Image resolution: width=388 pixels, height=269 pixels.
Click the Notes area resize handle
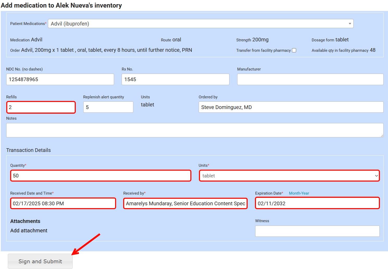click(382, 136)
